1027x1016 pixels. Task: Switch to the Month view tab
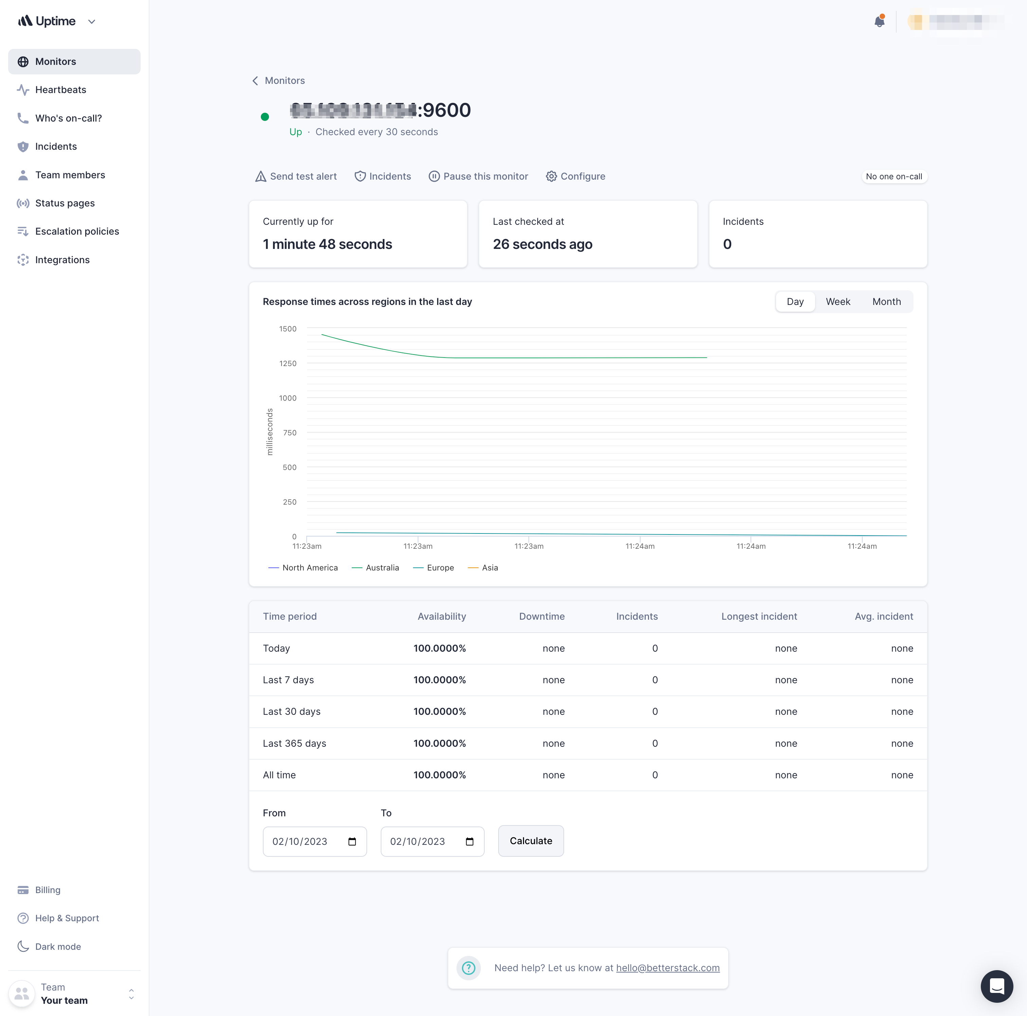tap(886, 302)
